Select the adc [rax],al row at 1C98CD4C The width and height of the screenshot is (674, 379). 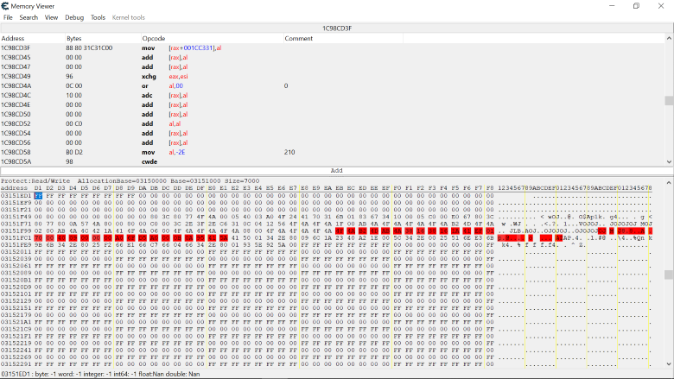pyautogui.click(x=333, y=95)
